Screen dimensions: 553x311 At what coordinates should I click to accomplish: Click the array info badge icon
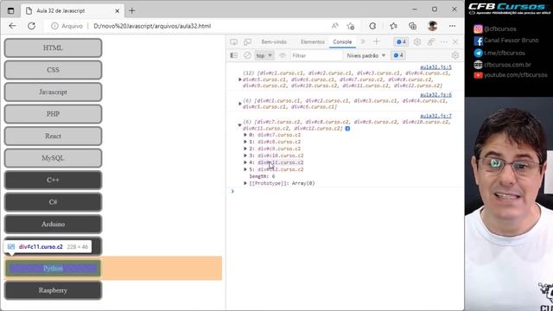(x=347, y=129)
